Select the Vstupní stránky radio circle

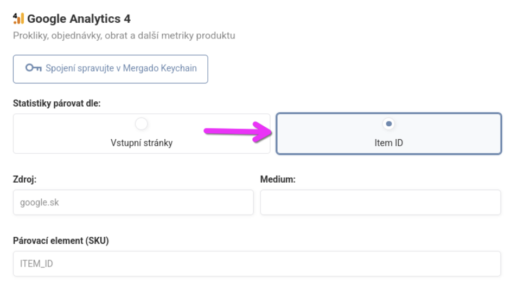142,124
